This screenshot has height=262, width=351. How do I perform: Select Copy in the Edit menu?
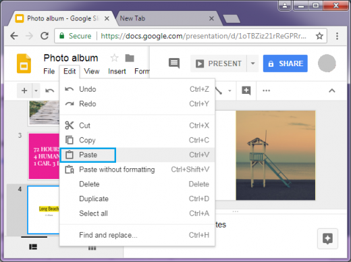tap(137, 140)
